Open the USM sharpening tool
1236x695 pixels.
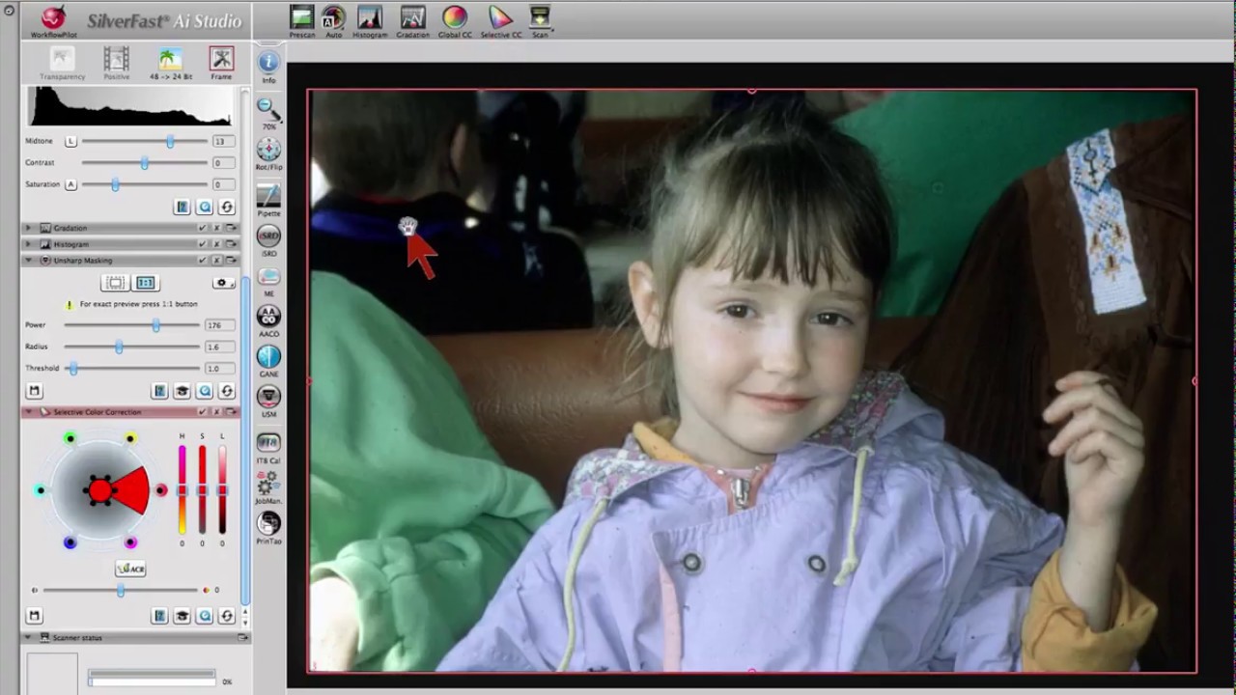pyautogui.click(x=268, y=402)
